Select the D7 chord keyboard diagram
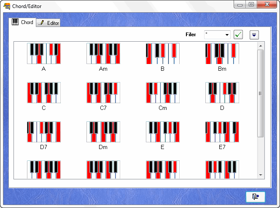The height and width of the screenshot is (208, 280). (44, 132)
